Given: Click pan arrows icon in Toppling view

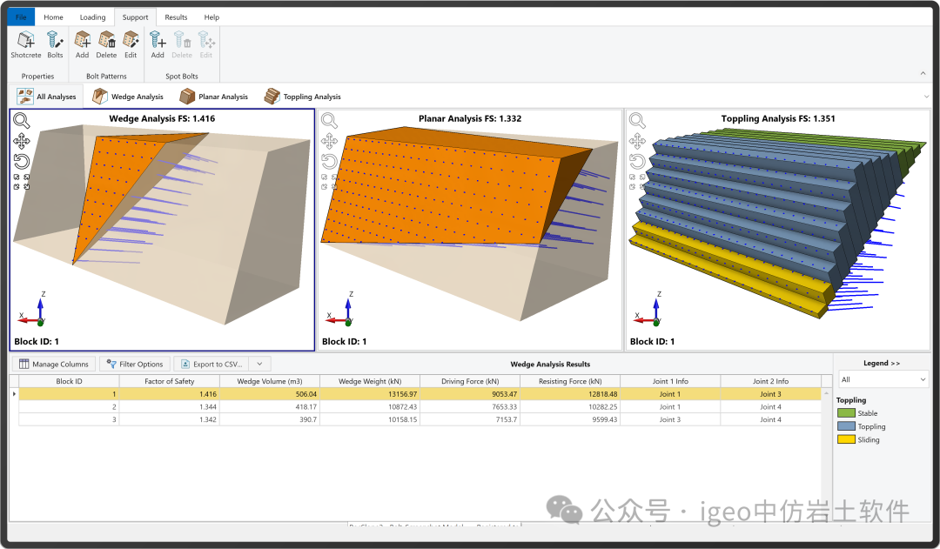Looking at the screenshot, I should coord(637,141).
